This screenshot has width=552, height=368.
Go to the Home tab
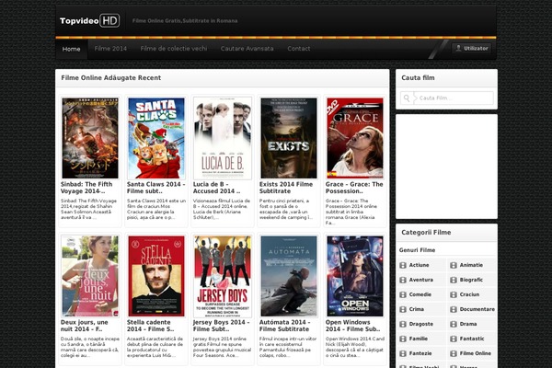72,49
